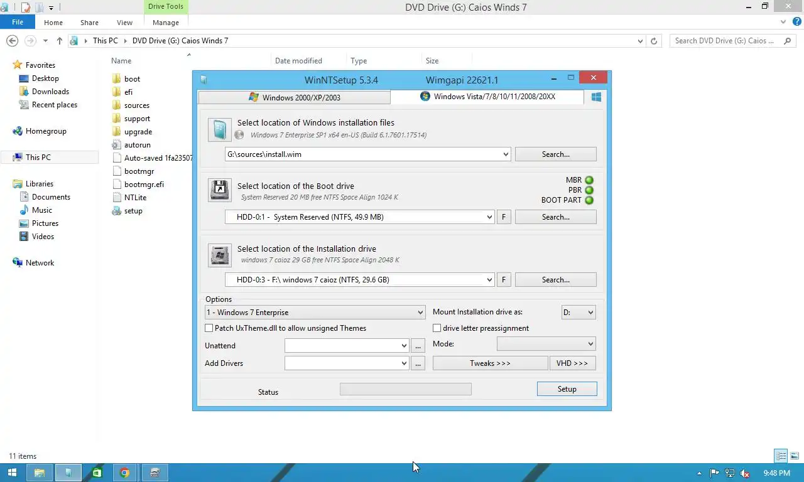Browse for Unattend file with ... button
804x482 pixels.
coord(418,346)
